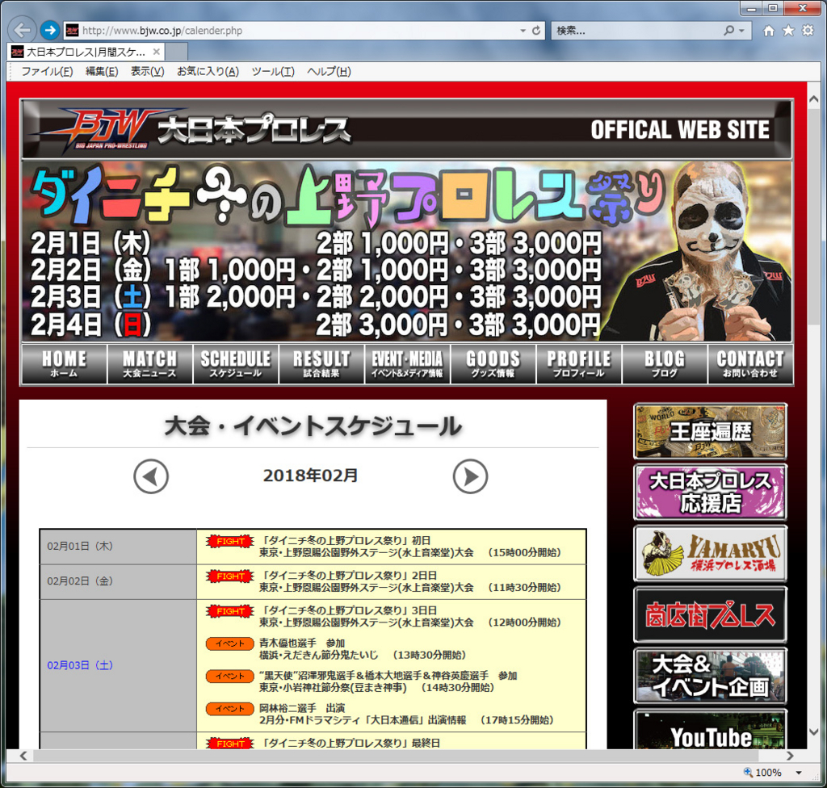The width and height of the screenshot is (827, 788).
Task: Open 大会&イベント企画 sidebar banner
Action: [x=710, y=677]
